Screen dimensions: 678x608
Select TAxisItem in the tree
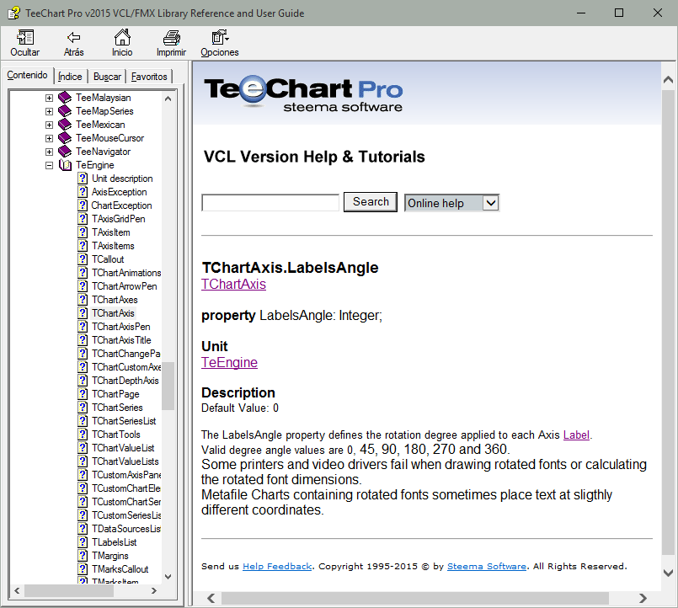pos(111,232)
